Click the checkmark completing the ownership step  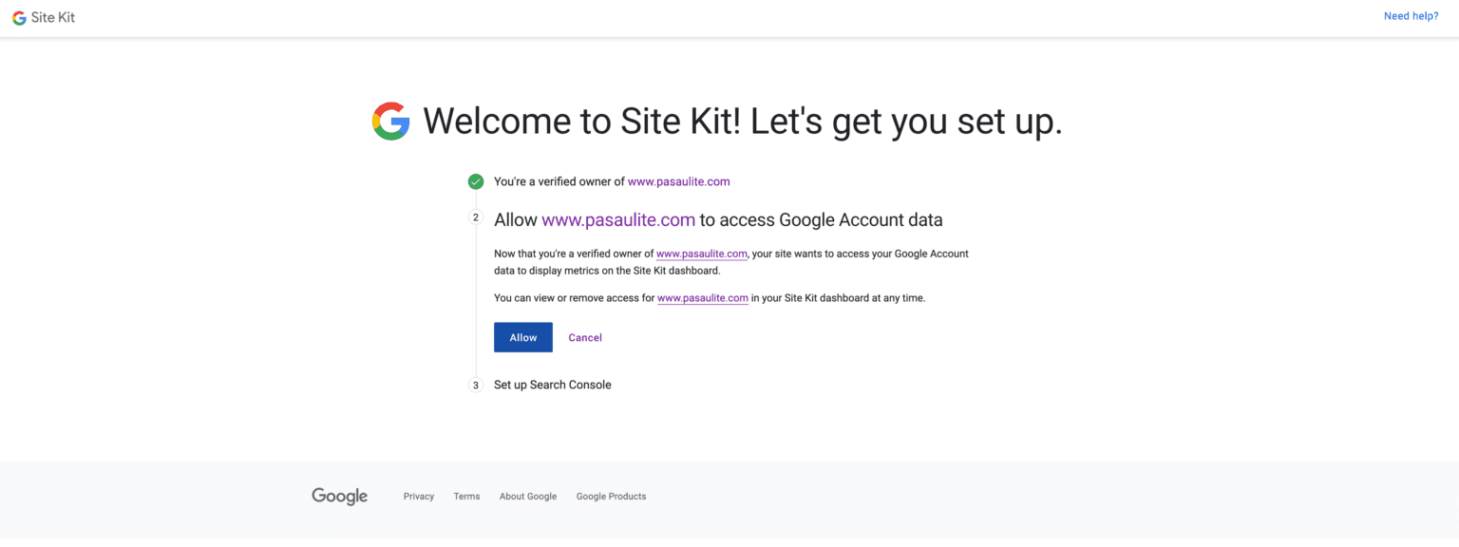click(475, 180)
